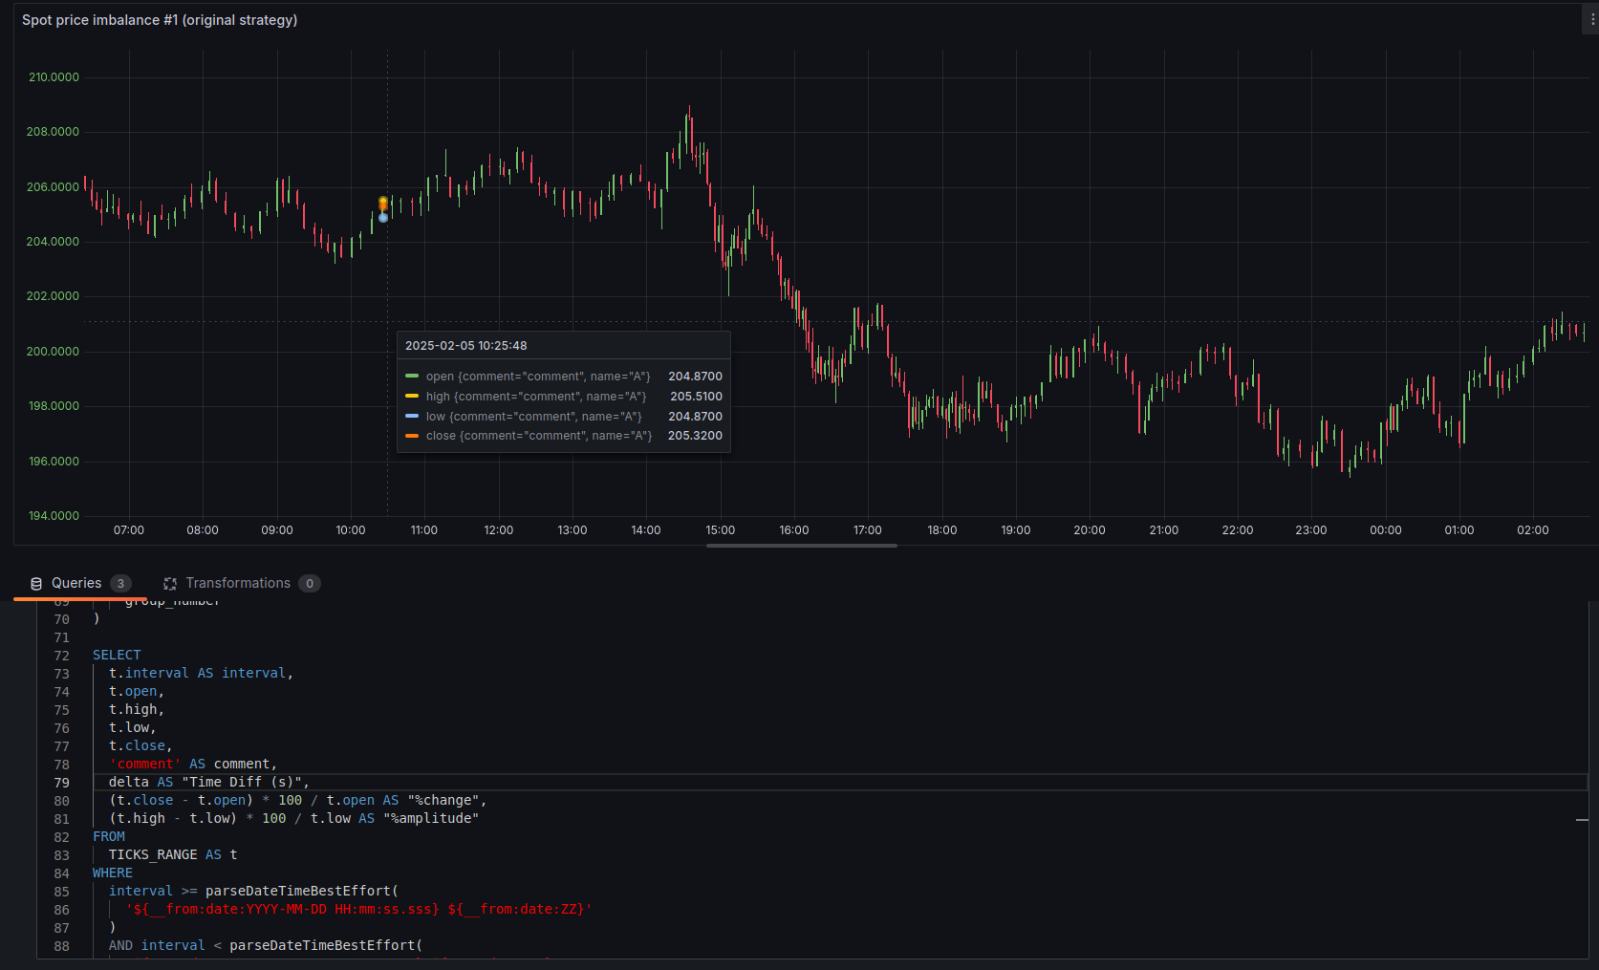
Task: Click the 'AND interval < parseDateTimeBestEffort(' code line
Action: 266,945
